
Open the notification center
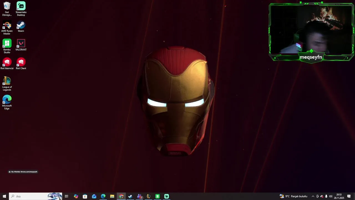(x=349, y=196)
